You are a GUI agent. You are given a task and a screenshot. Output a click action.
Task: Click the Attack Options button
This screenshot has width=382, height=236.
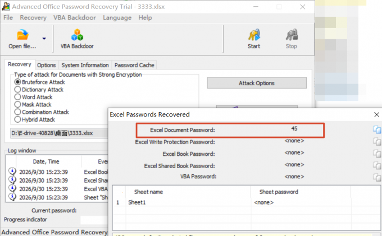[x=257, y=83]
